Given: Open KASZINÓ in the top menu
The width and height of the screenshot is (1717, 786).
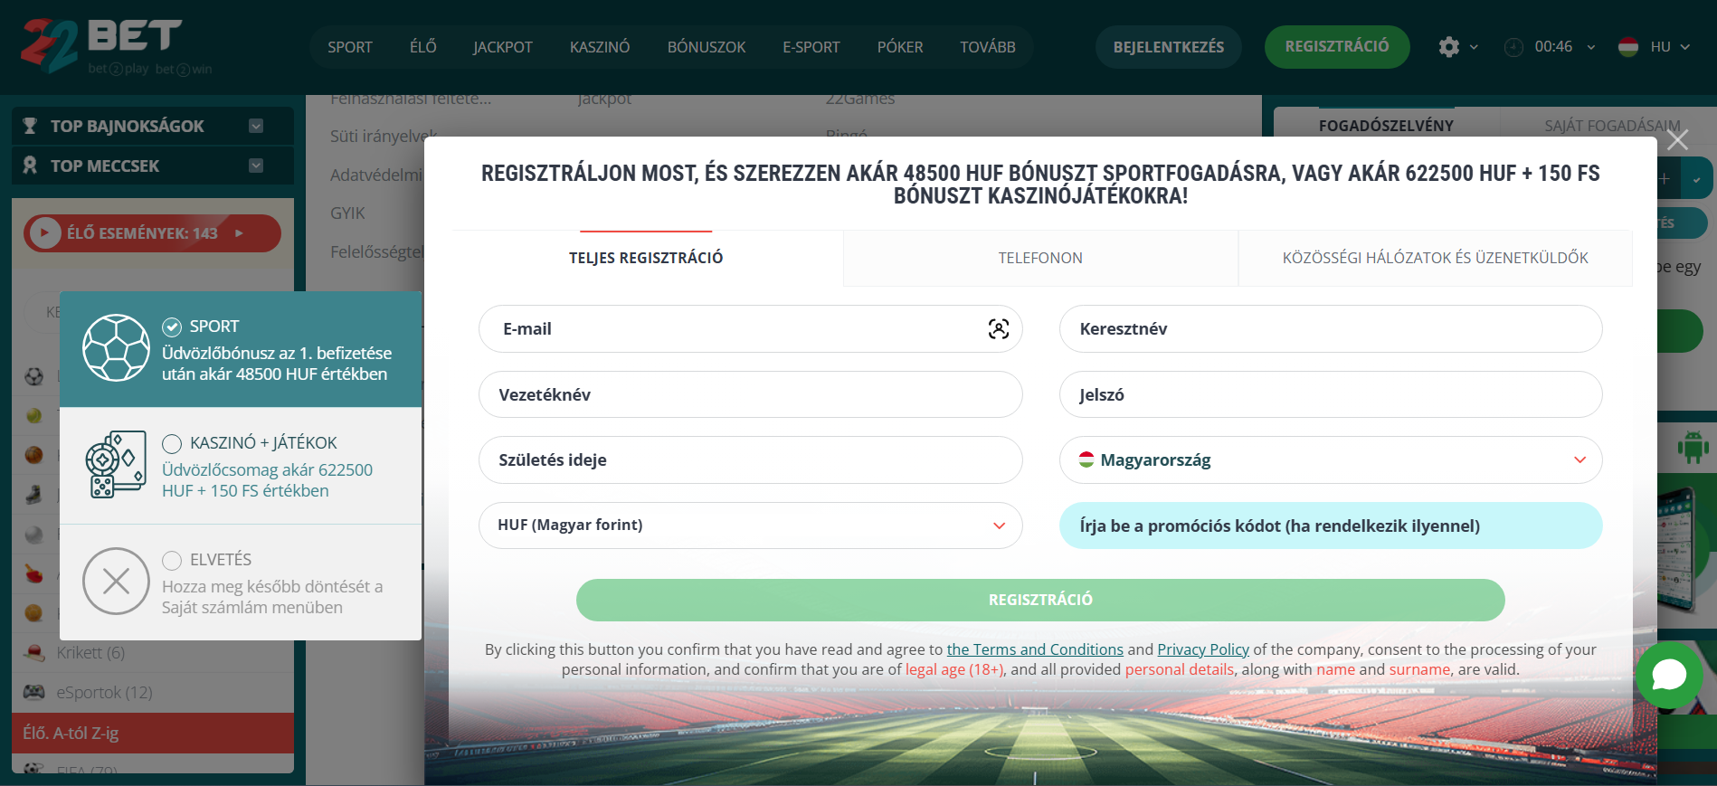Looking at the screenshot, I should click(600, 47).
